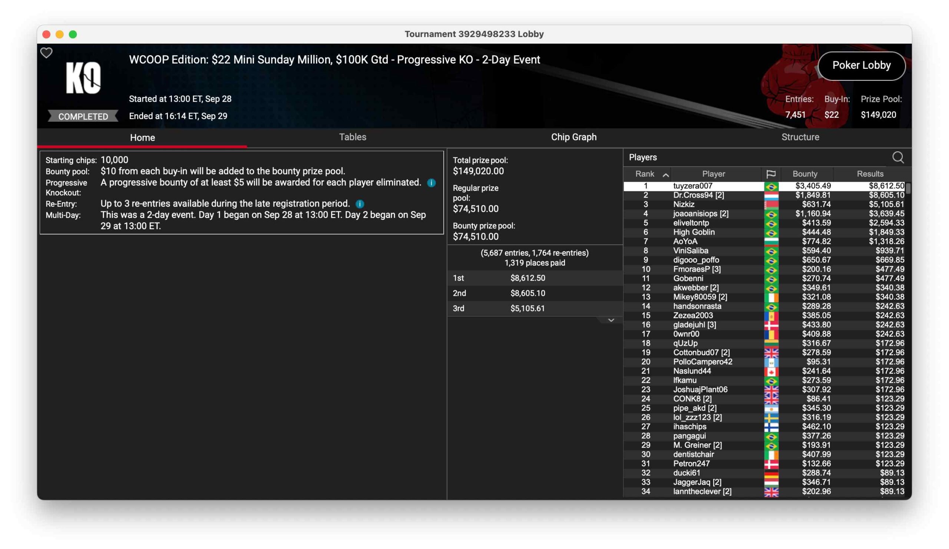Switch to the Tables tab
Viewport: 949px width, 549px height.
353,137
